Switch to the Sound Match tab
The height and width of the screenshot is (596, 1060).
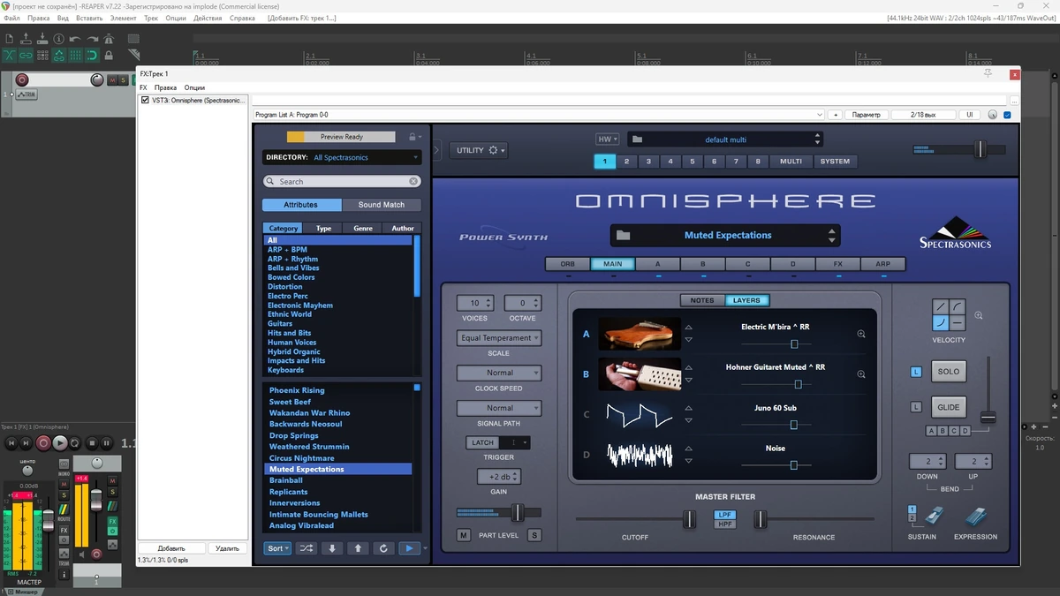pyautogui.click(x=382, y=205)
